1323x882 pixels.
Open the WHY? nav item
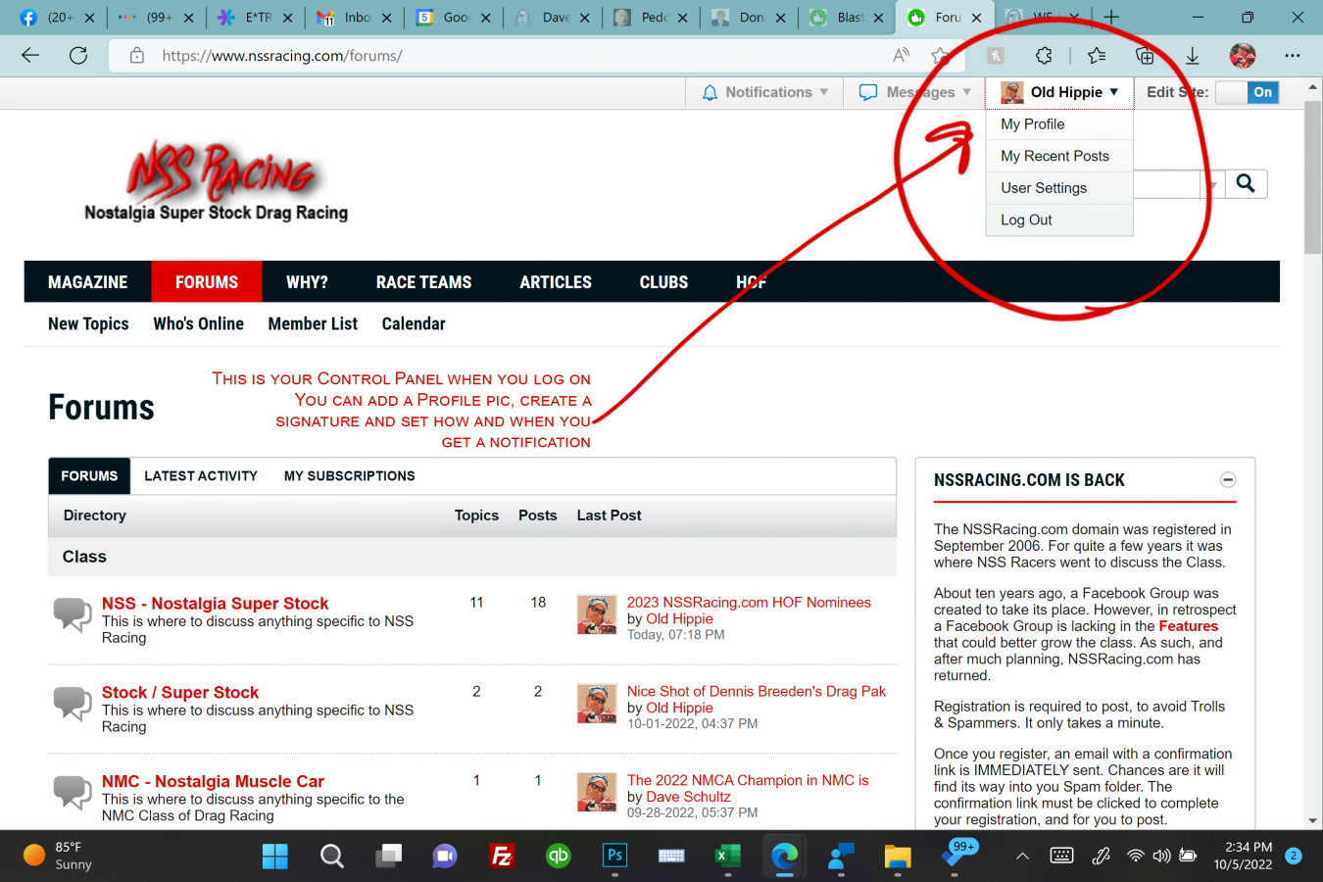point(307,282)
